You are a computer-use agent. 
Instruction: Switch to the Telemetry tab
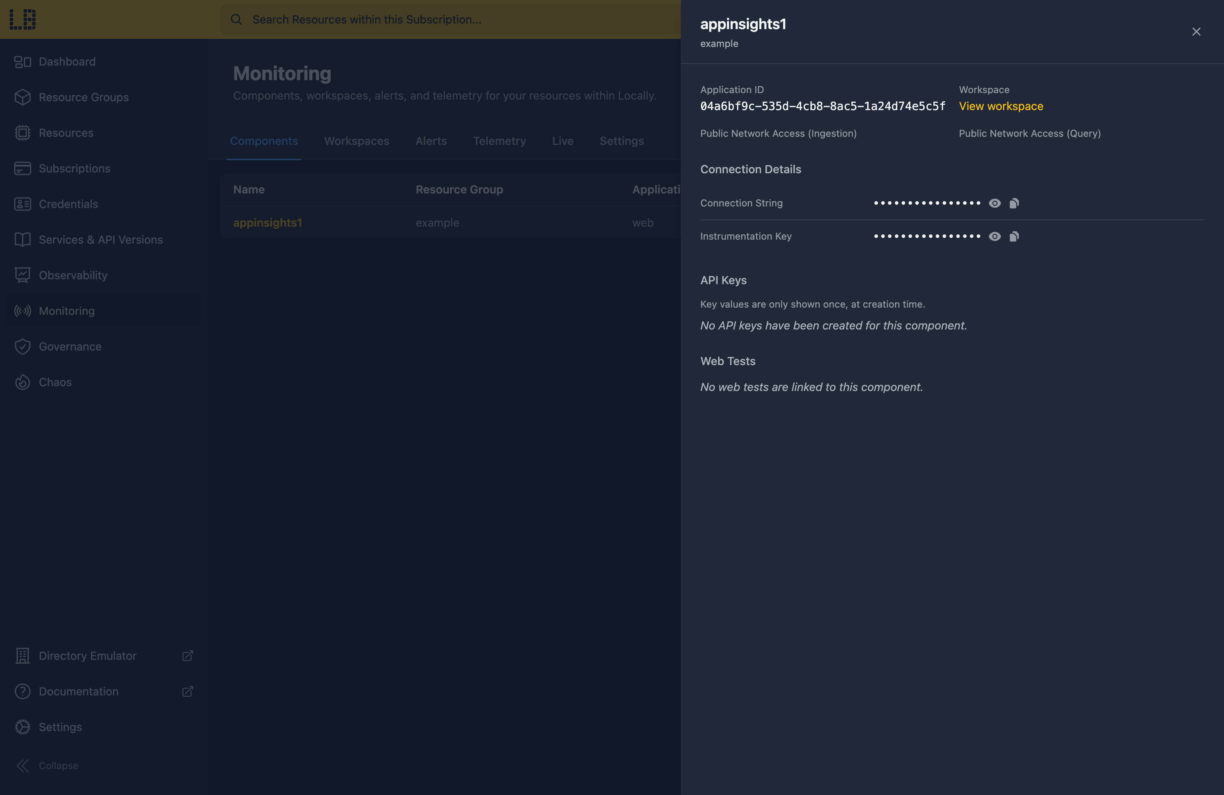499,141
